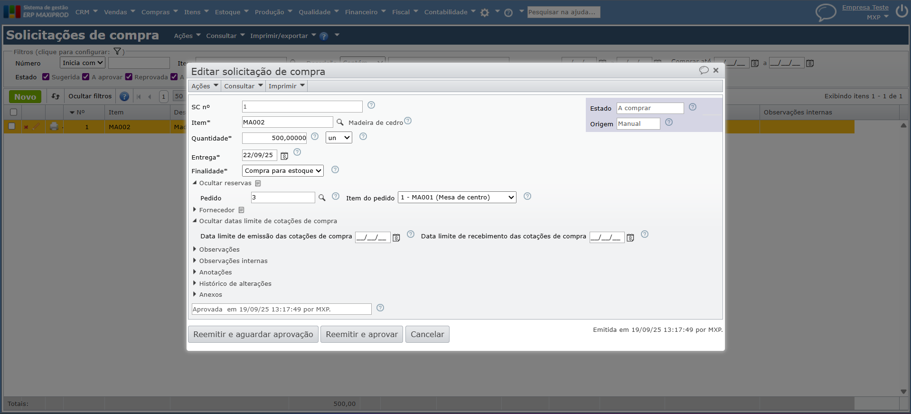Expand the Anexos section

point(207,294)
